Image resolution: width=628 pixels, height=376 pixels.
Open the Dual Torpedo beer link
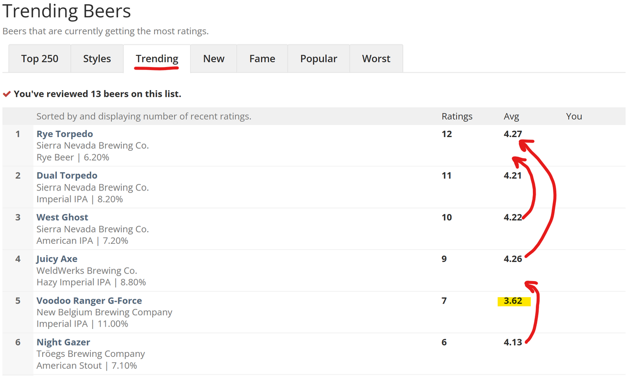[67, 175]
